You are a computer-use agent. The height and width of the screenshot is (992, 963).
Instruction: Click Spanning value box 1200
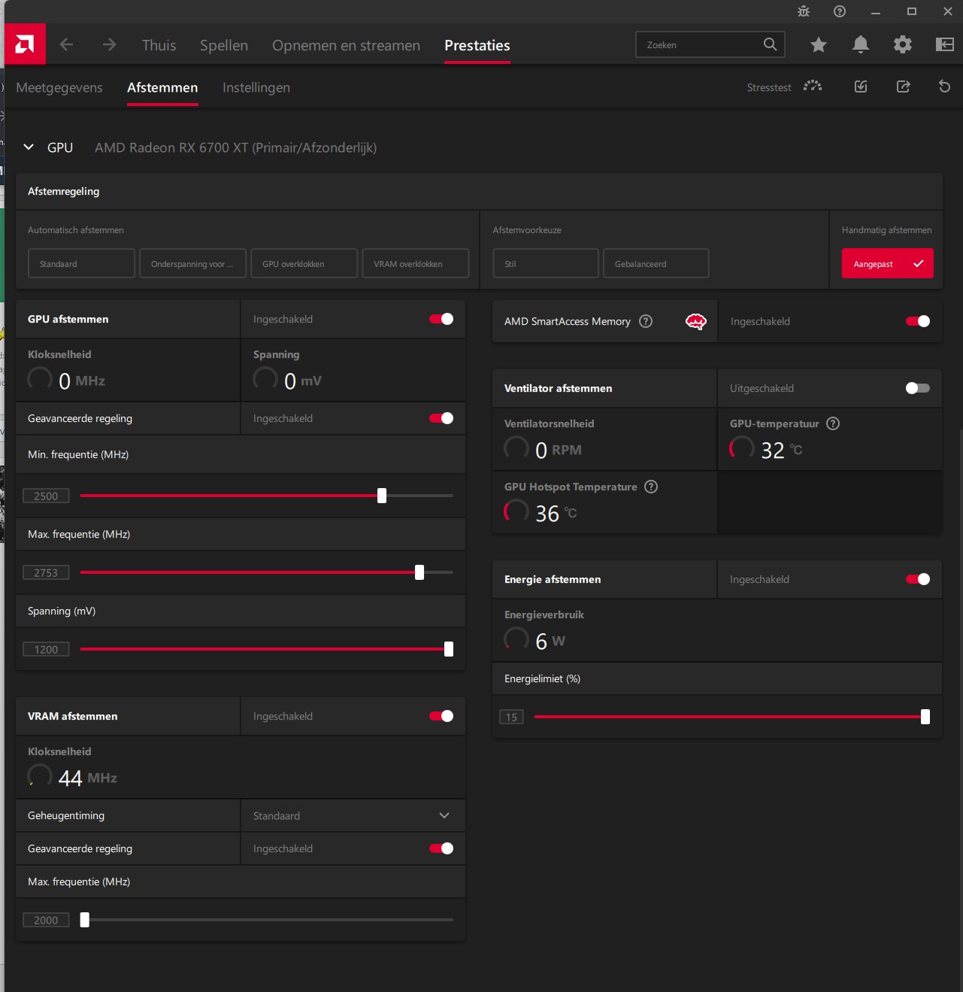click(x=46, y=649)
